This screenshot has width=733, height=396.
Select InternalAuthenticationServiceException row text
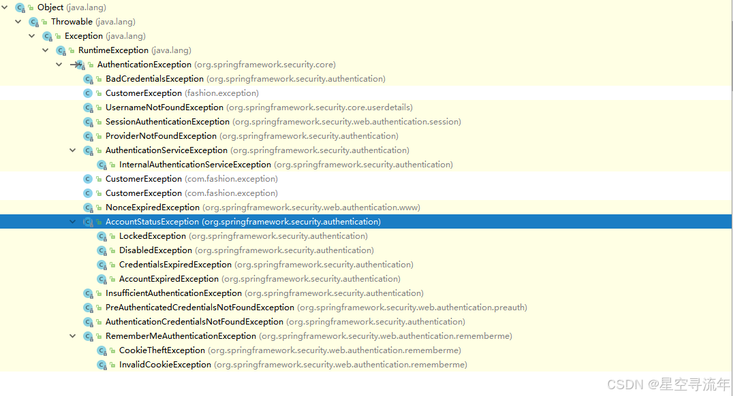[286, 165]
